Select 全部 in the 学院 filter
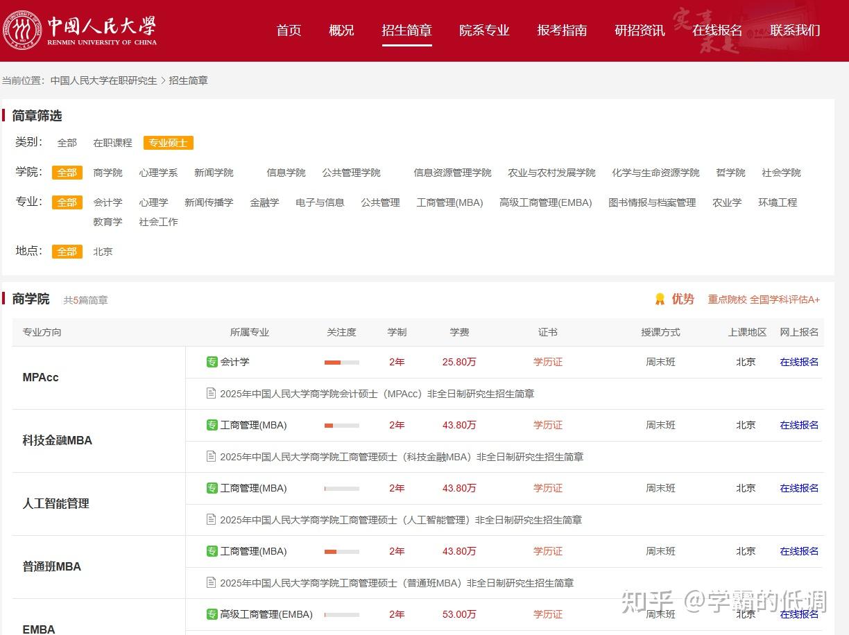Viewport: 849px width, 635px height. click(x=67, y=173)
